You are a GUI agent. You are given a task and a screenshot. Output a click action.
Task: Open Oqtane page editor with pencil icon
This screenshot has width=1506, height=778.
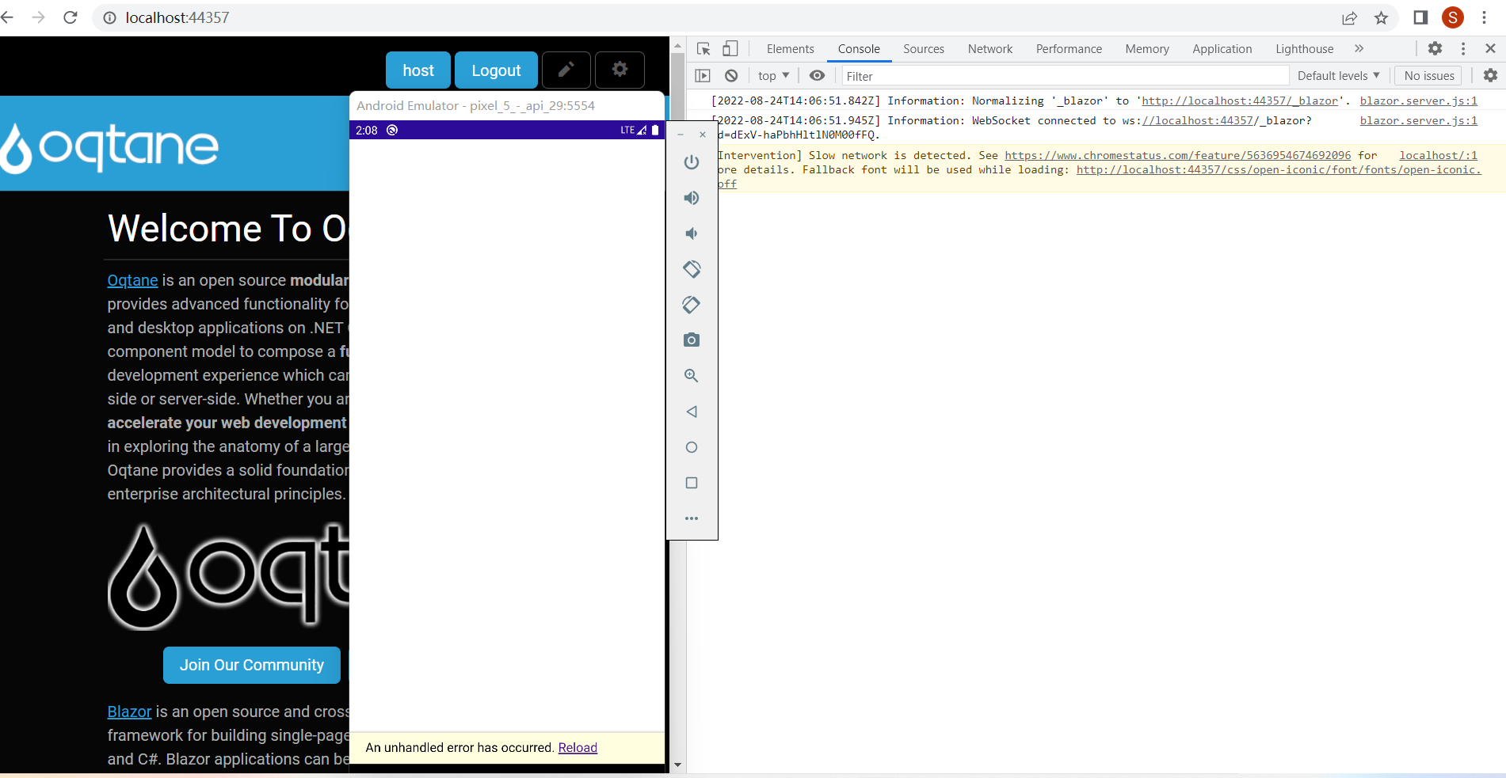coord(566,70)
